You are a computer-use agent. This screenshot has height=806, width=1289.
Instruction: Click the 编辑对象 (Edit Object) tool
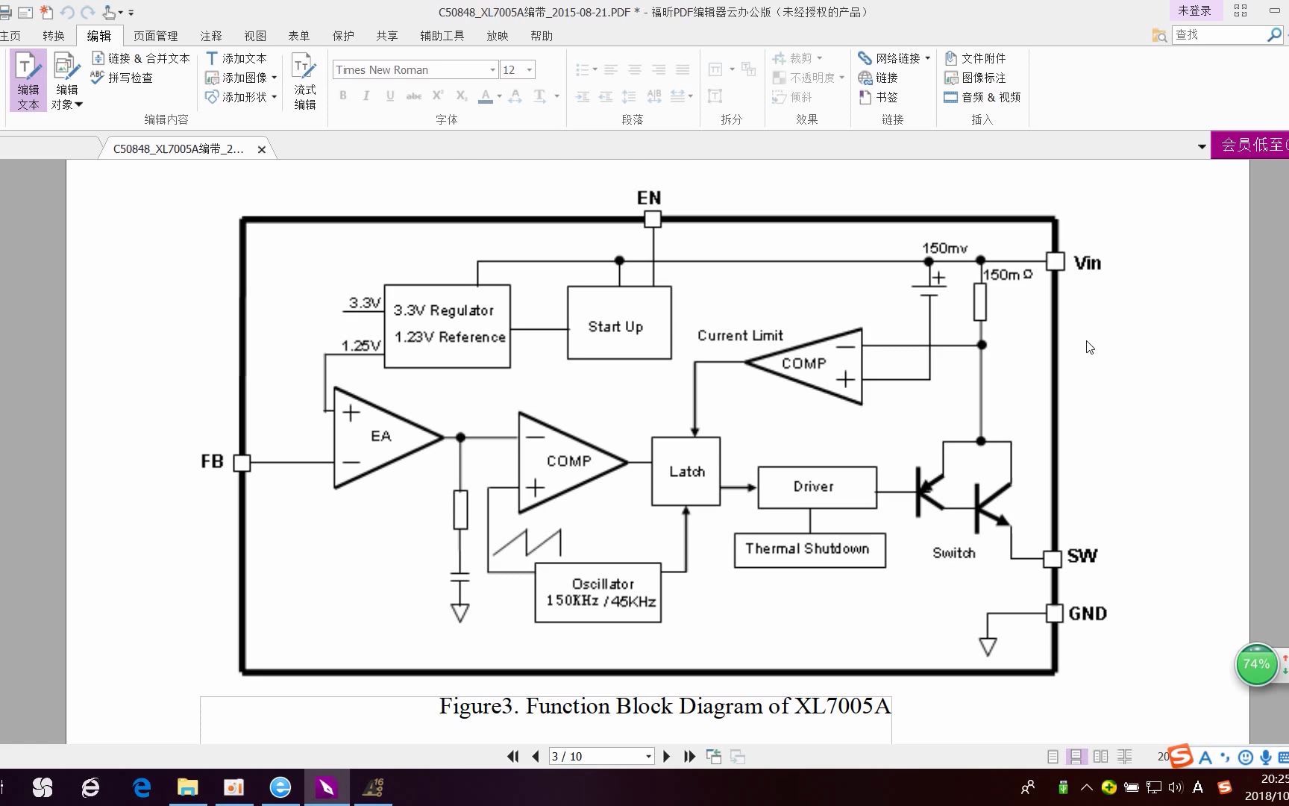coord(66,81)
